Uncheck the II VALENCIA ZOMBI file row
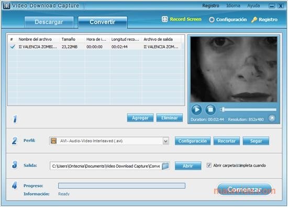The height and width of the screenshot is (207, 288). [13, 47]
